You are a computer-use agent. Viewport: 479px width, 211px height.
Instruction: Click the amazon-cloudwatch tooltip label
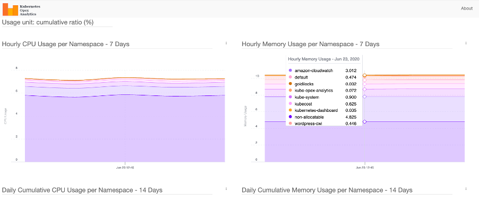click(x=314, y=71)
